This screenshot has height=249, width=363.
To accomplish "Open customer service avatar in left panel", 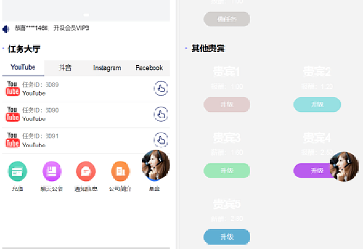I will (x=155, y=165).
